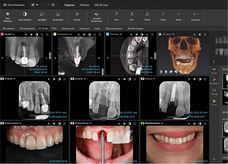Select the Level window tool
Image resolution: width=228 pixels, height=164 pixels.
pyautogui.click(x=25, y=17)
